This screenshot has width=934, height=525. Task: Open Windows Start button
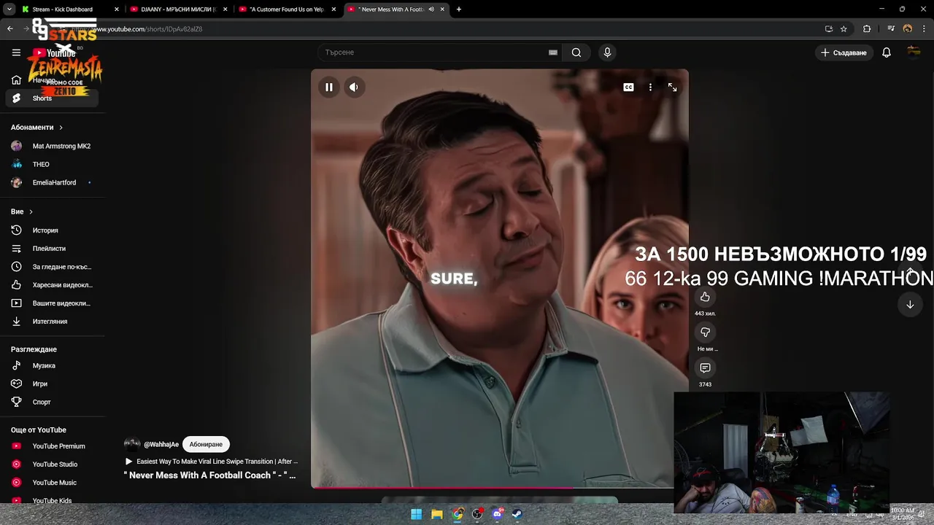[x=416, y=514]
